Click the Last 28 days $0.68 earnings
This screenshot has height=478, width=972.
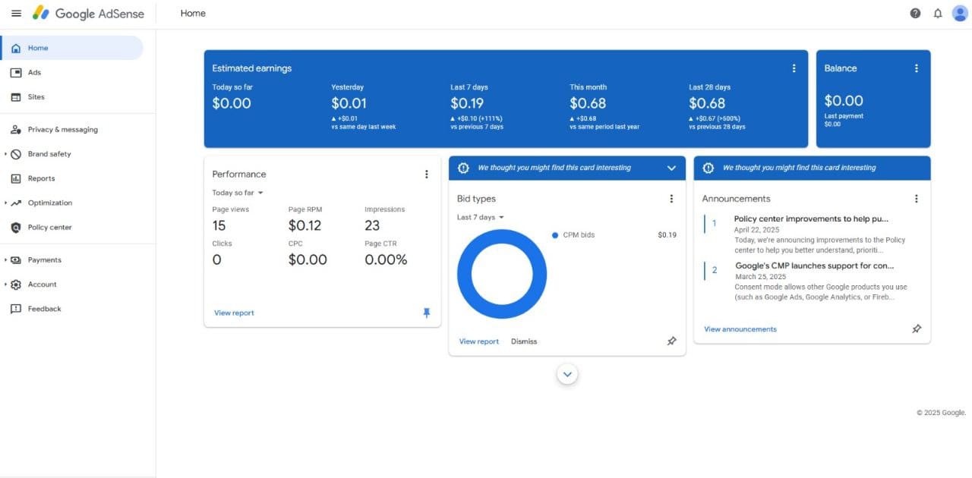(x=707, y=103)
